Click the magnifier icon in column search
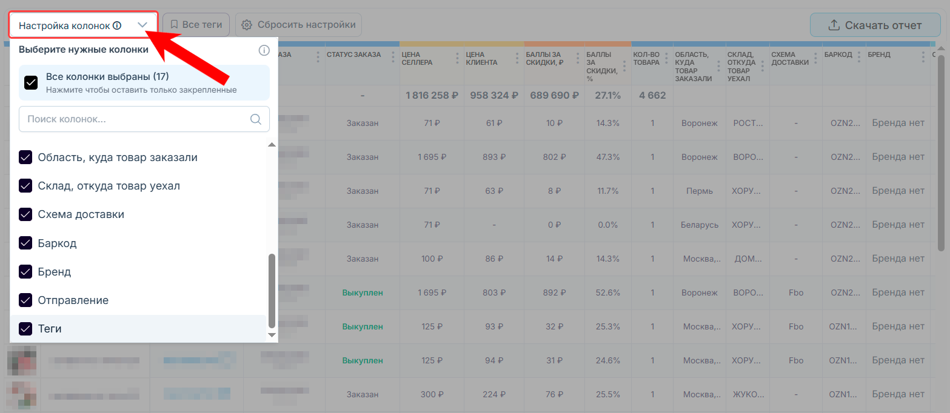Image resolution: width=950 pixels, height=413 pixels. pyautogui.click(x=256, y=119)
